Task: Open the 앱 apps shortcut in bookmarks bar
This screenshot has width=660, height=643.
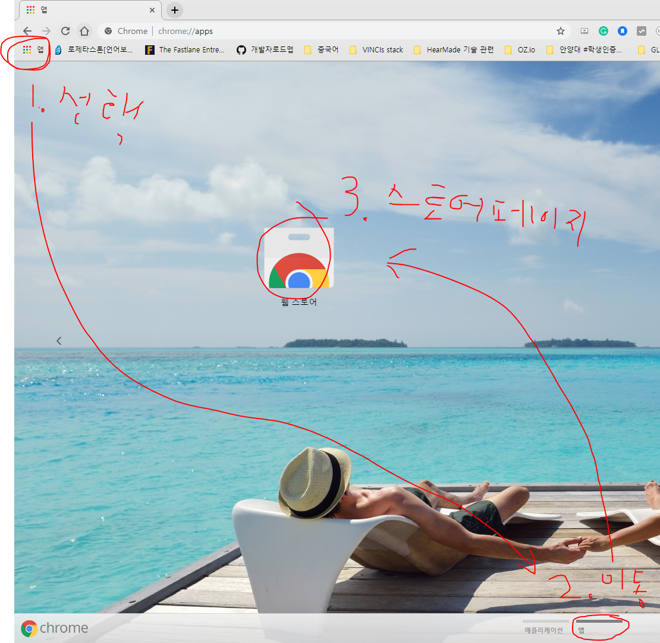Action: (33, 50)
